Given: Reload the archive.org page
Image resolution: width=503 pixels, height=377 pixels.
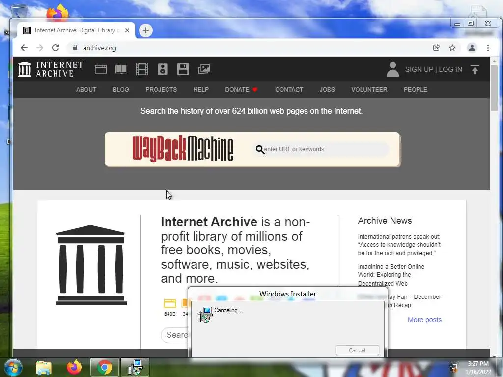Looking at the screenshot, I should 56,48.
